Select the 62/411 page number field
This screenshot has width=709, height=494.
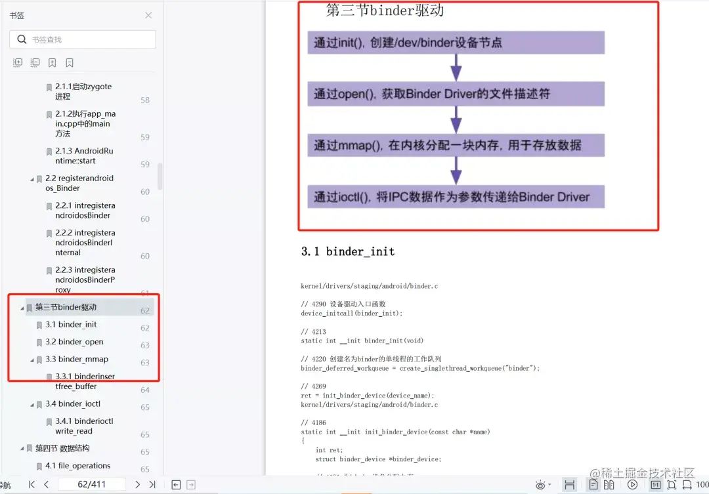tap(92, 485)
